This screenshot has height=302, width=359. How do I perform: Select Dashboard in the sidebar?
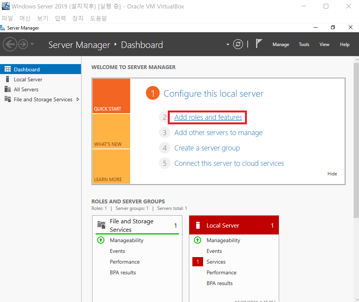[41, 69]
